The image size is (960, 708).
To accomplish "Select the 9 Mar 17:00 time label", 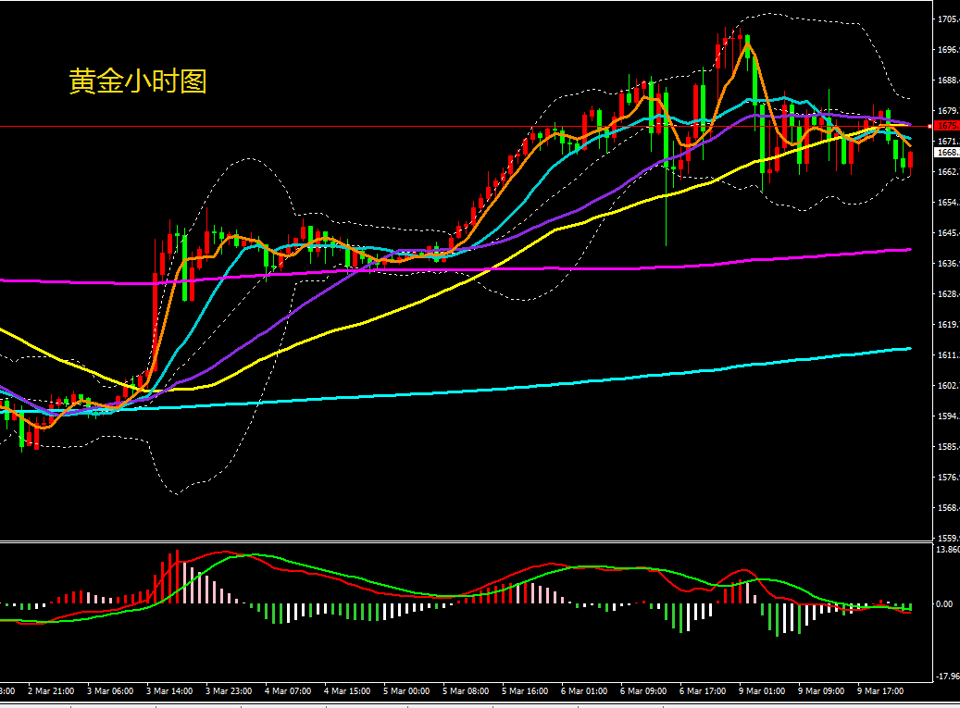I will pos(880,690).
